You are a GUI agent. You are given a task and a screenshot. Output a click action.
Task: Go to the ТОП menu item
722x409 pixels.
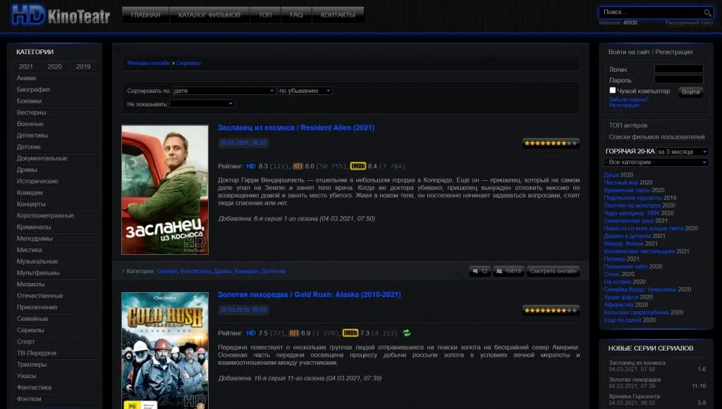click(265, 15)
